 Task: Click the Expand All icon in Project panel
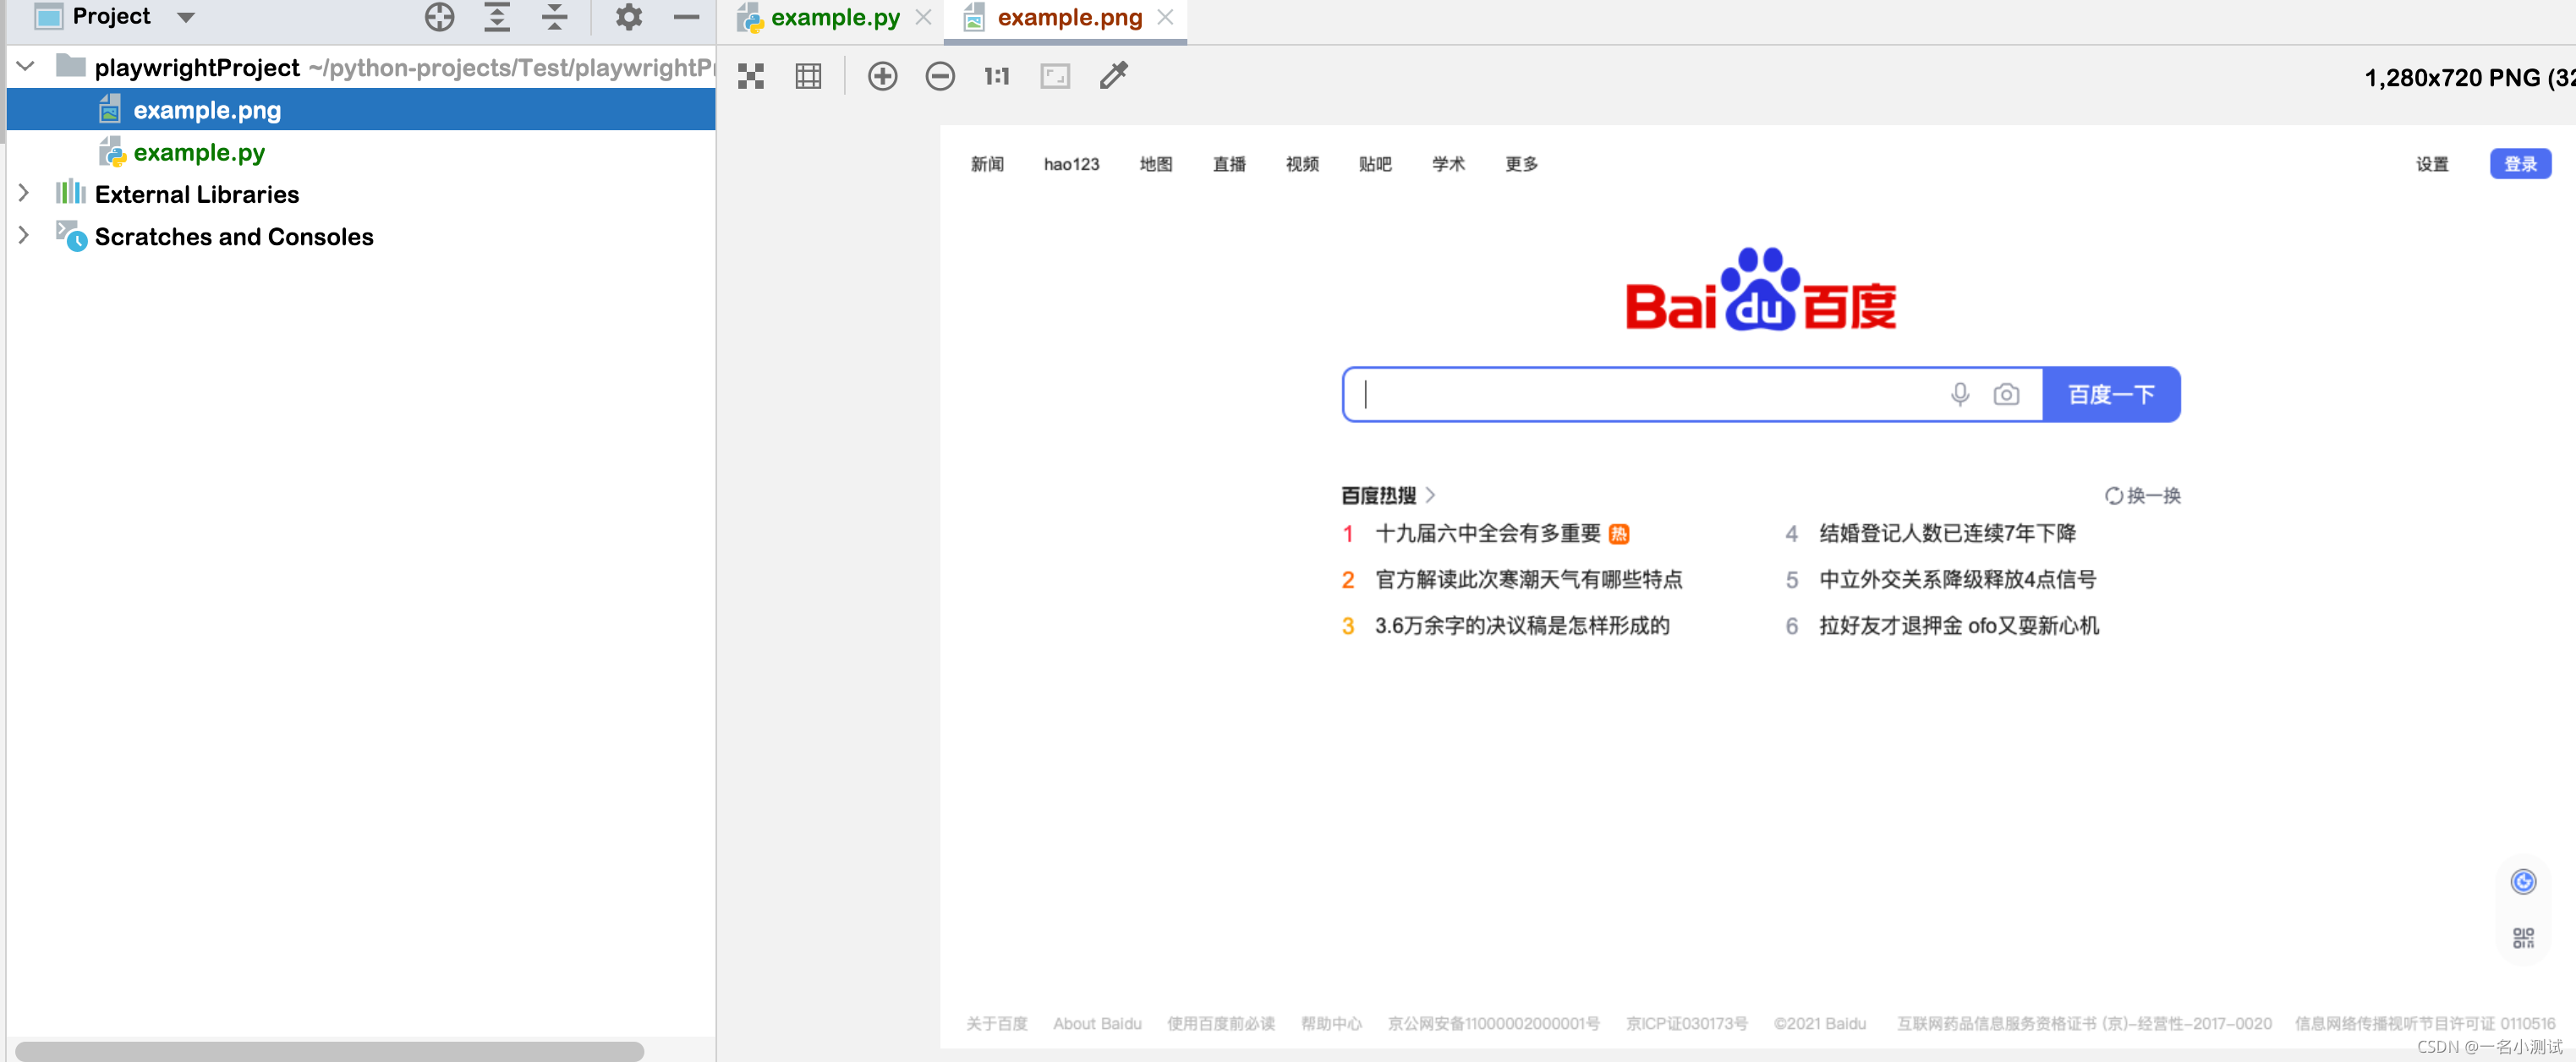(497, 17)
